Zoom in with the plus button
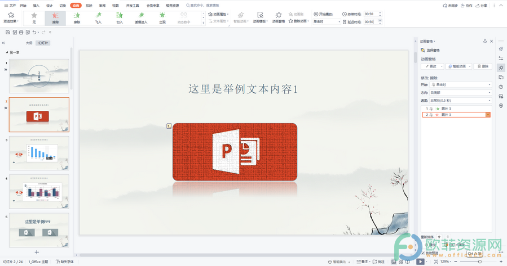 pos(501,262)
